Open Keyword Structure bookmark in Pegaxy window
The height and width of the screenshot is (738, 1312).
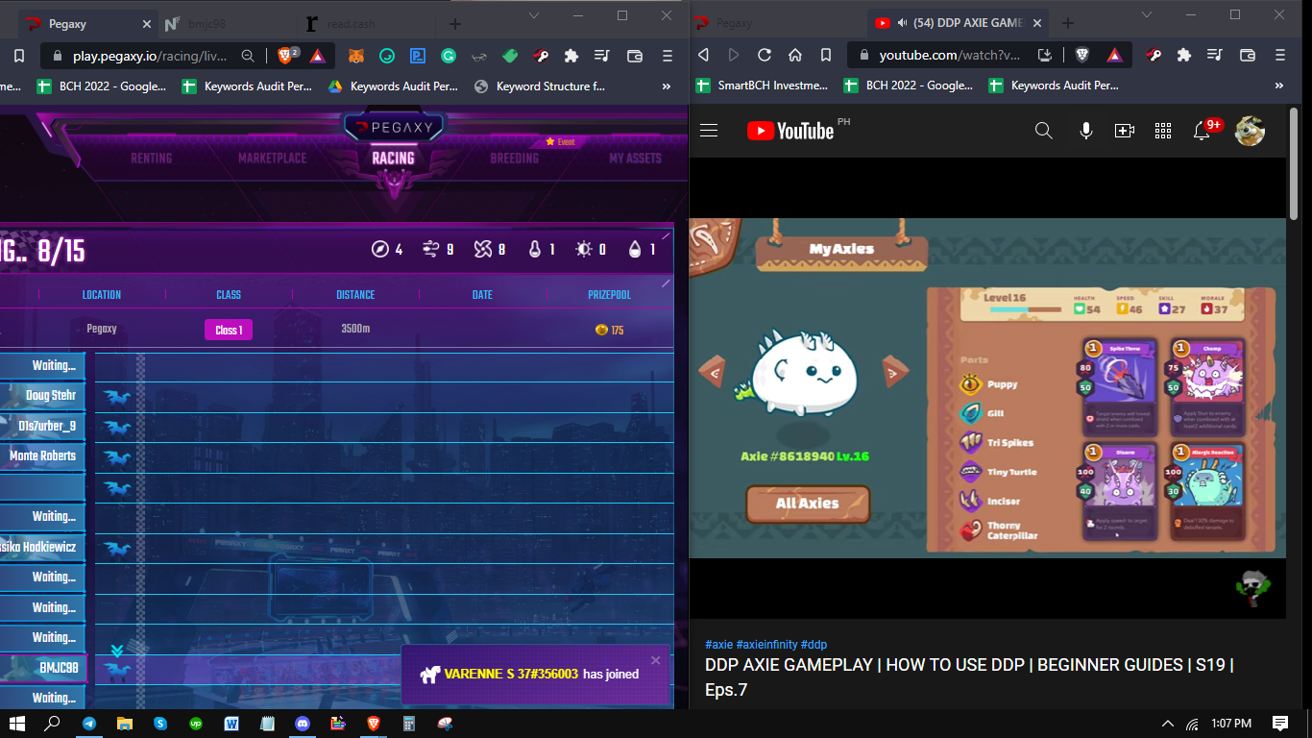coord(540,86)
